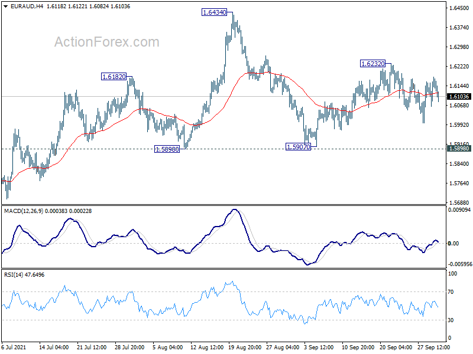Select the RSI 30 level label

point(451,320)
